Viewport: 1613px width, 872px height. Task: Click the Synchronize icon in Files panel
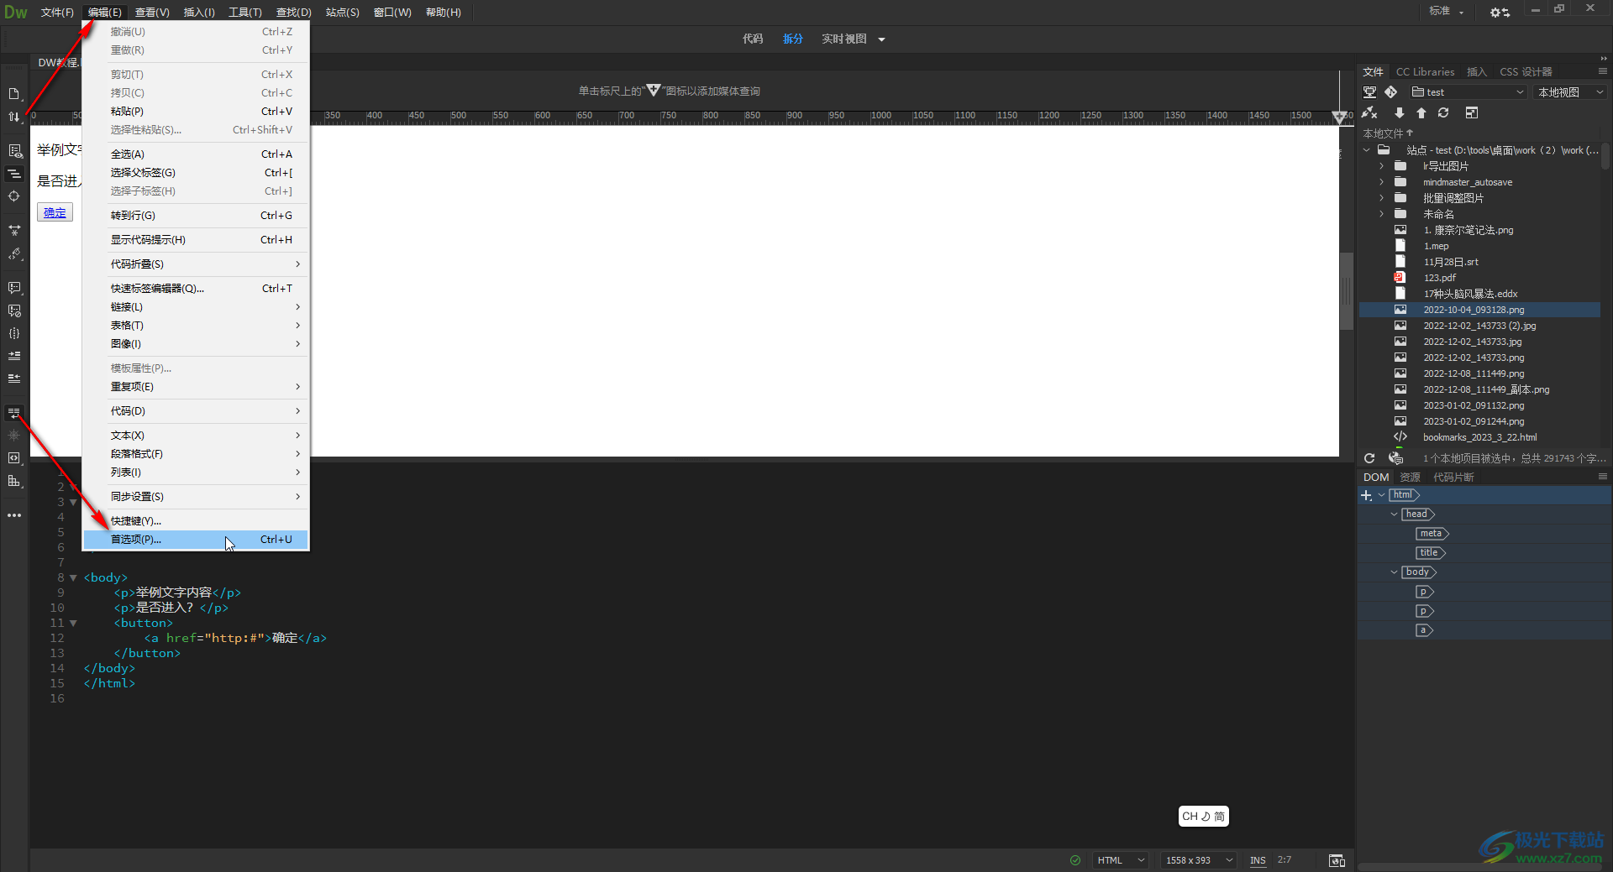pyautogui.click(x=1443, y=112)
